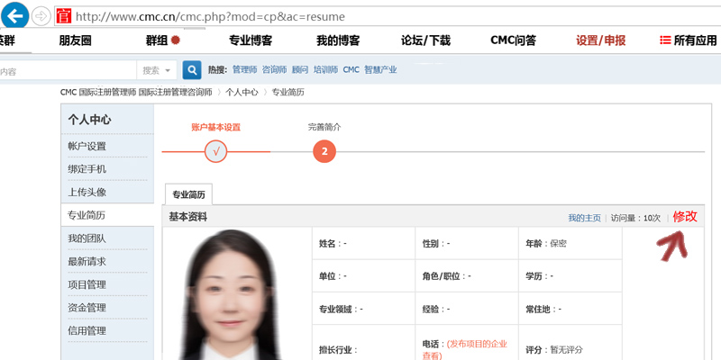Go to 专业博客 navigation item
This screenshot has height=360, width=721.
(251, 40)
